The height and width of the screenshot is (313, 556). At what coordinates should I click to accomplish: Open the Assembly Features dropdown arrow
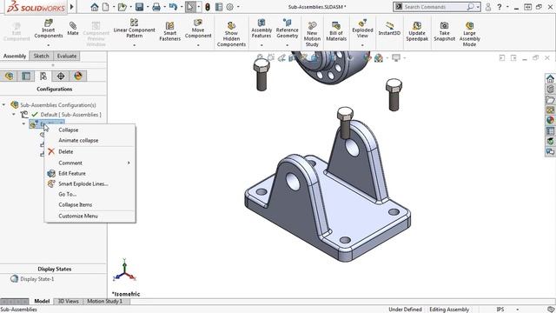pos(261,45)
